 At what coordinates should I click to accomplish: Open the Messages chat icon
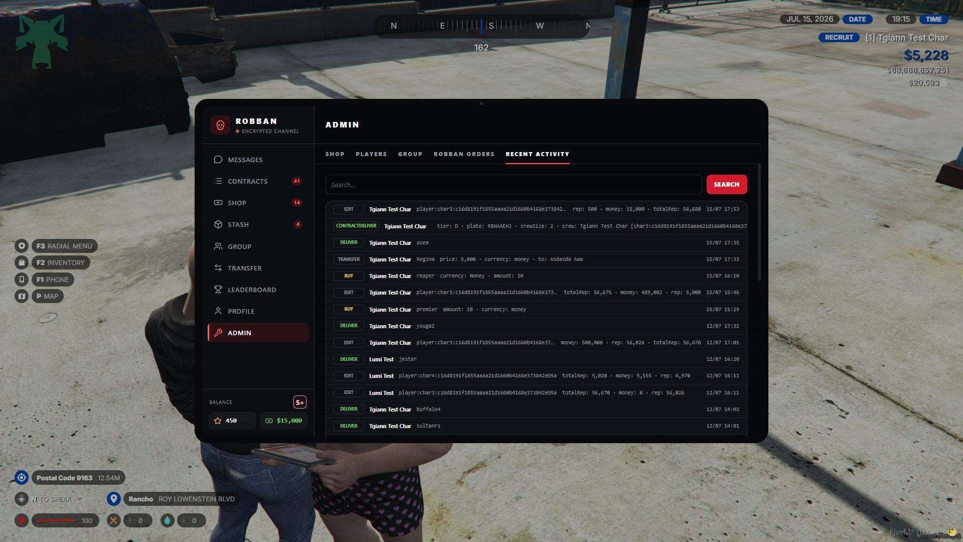tap(218, 160)
